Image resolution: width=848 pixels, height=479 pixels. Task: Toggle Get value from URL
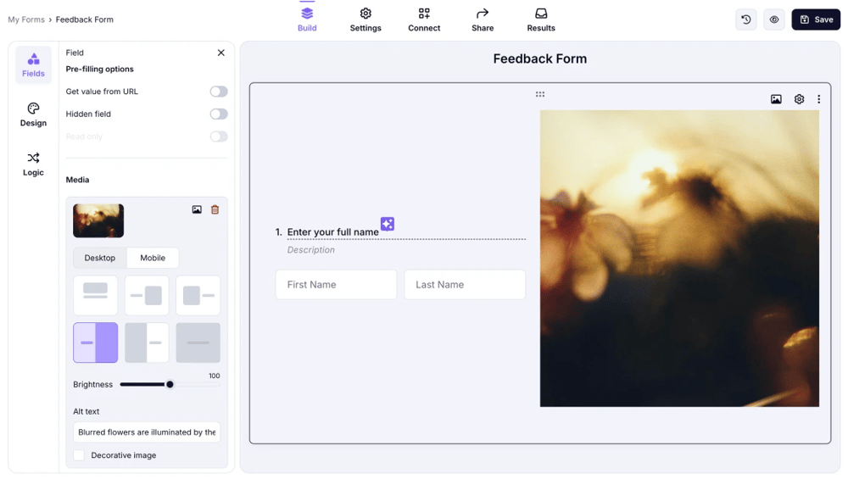point(219,92)
